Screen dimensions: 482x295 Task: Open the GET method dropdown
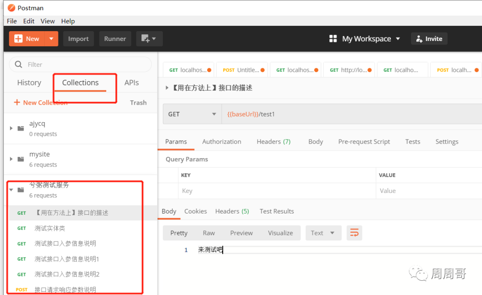192,114
